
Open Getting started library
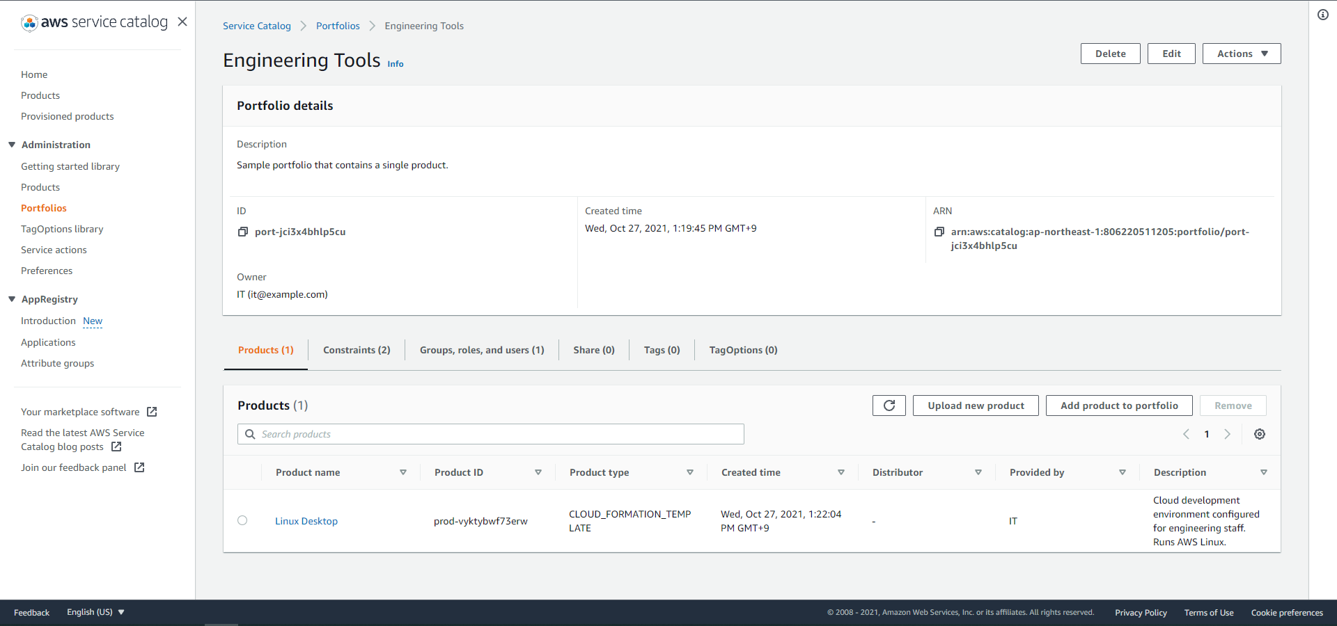pos(70,166)
